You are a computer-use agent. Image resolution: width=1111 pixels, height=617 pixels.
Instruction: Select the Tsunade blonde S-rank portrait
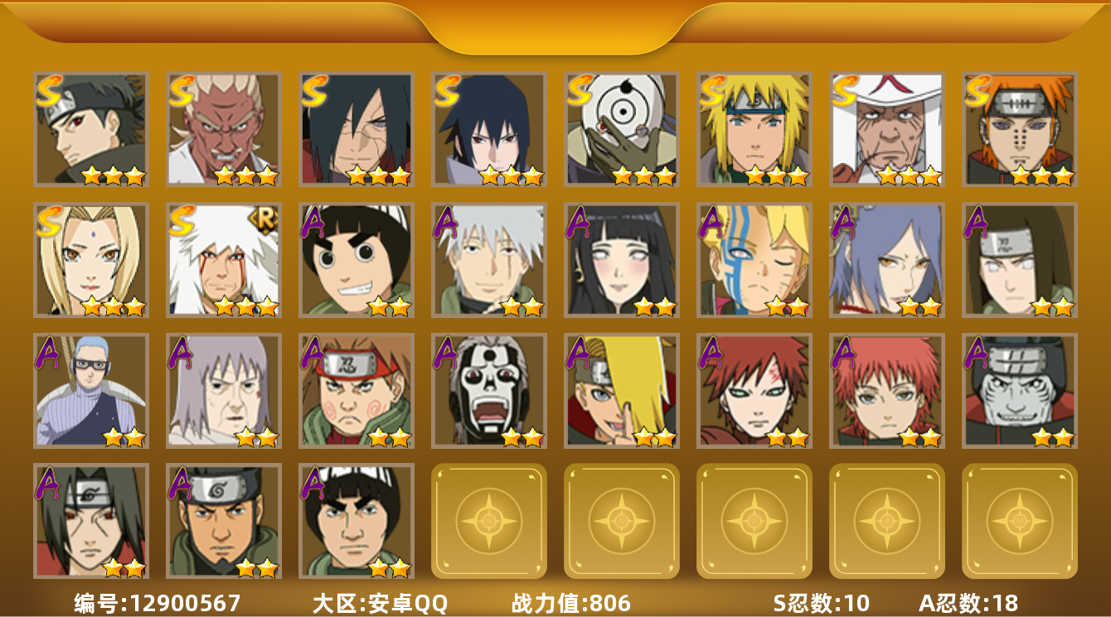(91, 260)
